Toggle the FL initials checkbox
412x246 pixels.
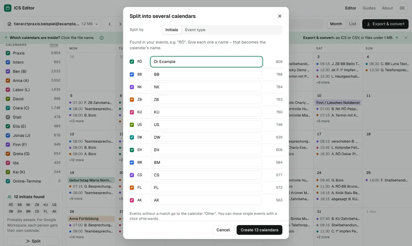132,188
